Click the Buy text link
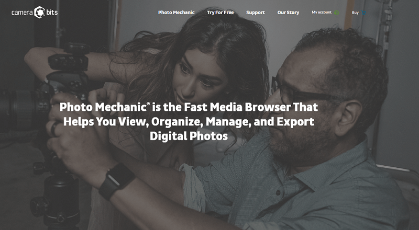The width and height of the screenshot is (419, 230). (x=356, y=13)
